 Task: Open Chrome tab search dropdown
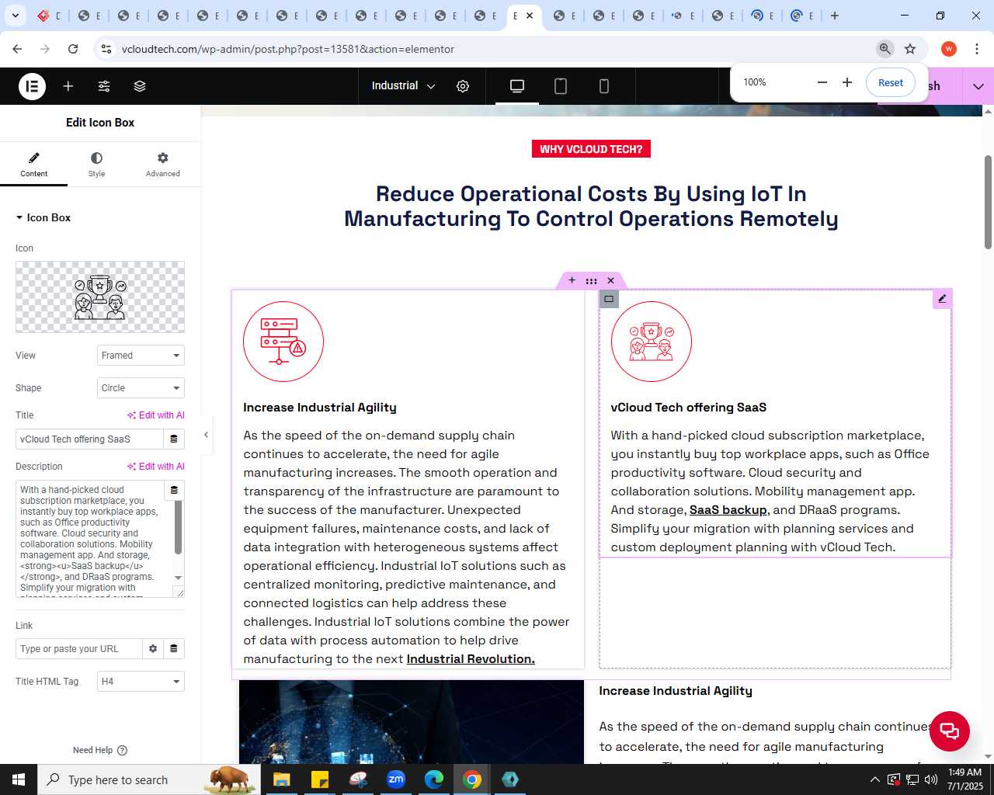(x=16, y=16)
